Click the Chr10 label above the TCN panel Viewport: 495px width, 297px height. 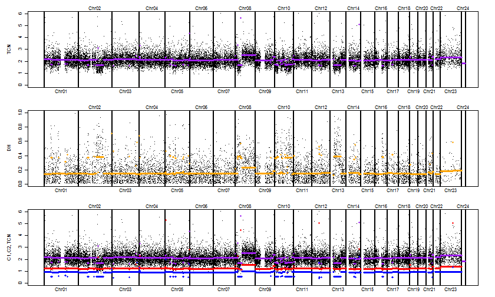[283, 8]
